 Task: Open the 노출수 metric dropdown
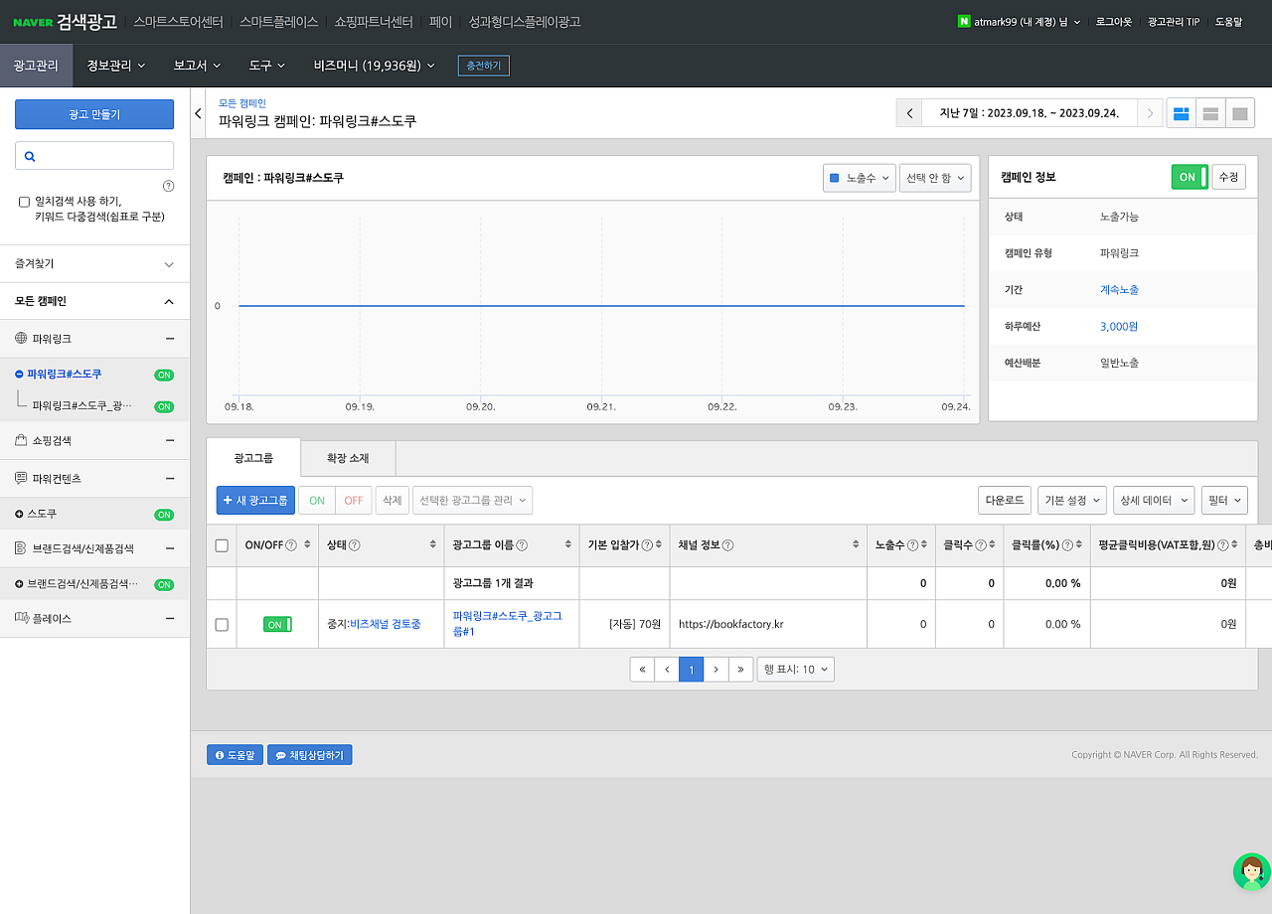click(860, 178)
